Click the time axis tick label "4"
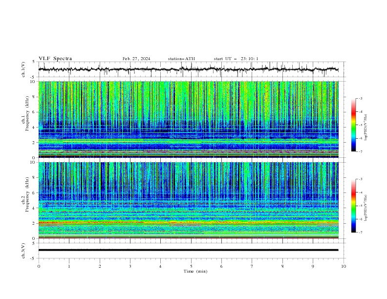 click(161, 266)
